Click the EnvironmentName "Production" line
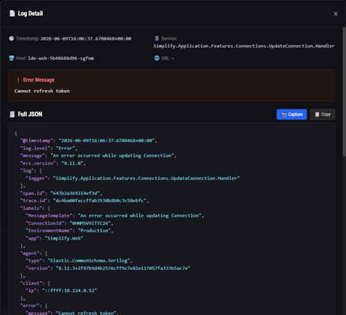 [x=70, y=231]
